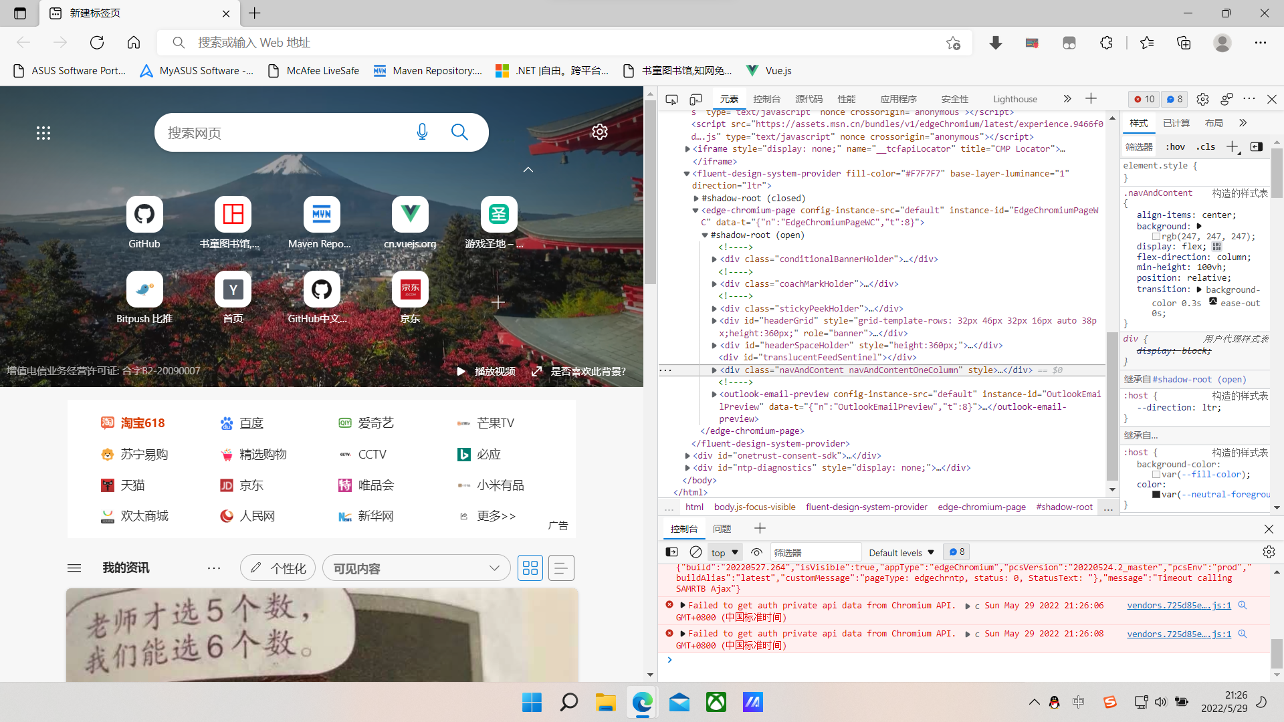1284x722 pixels.
Task: Click the user profile avatar
Action: (1222, 43)
